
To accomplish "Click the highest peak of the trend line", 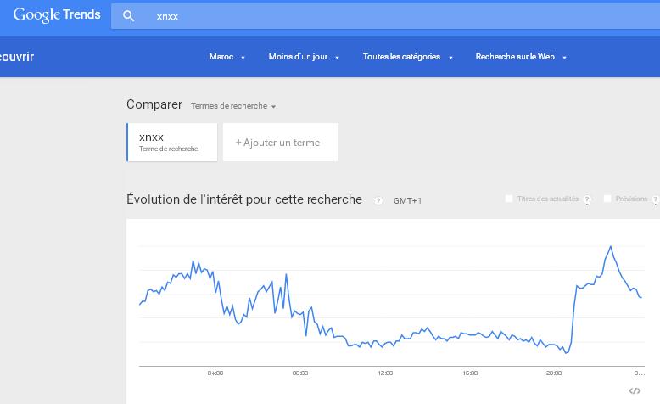I will pyautogui.click(x=611, y=246).
